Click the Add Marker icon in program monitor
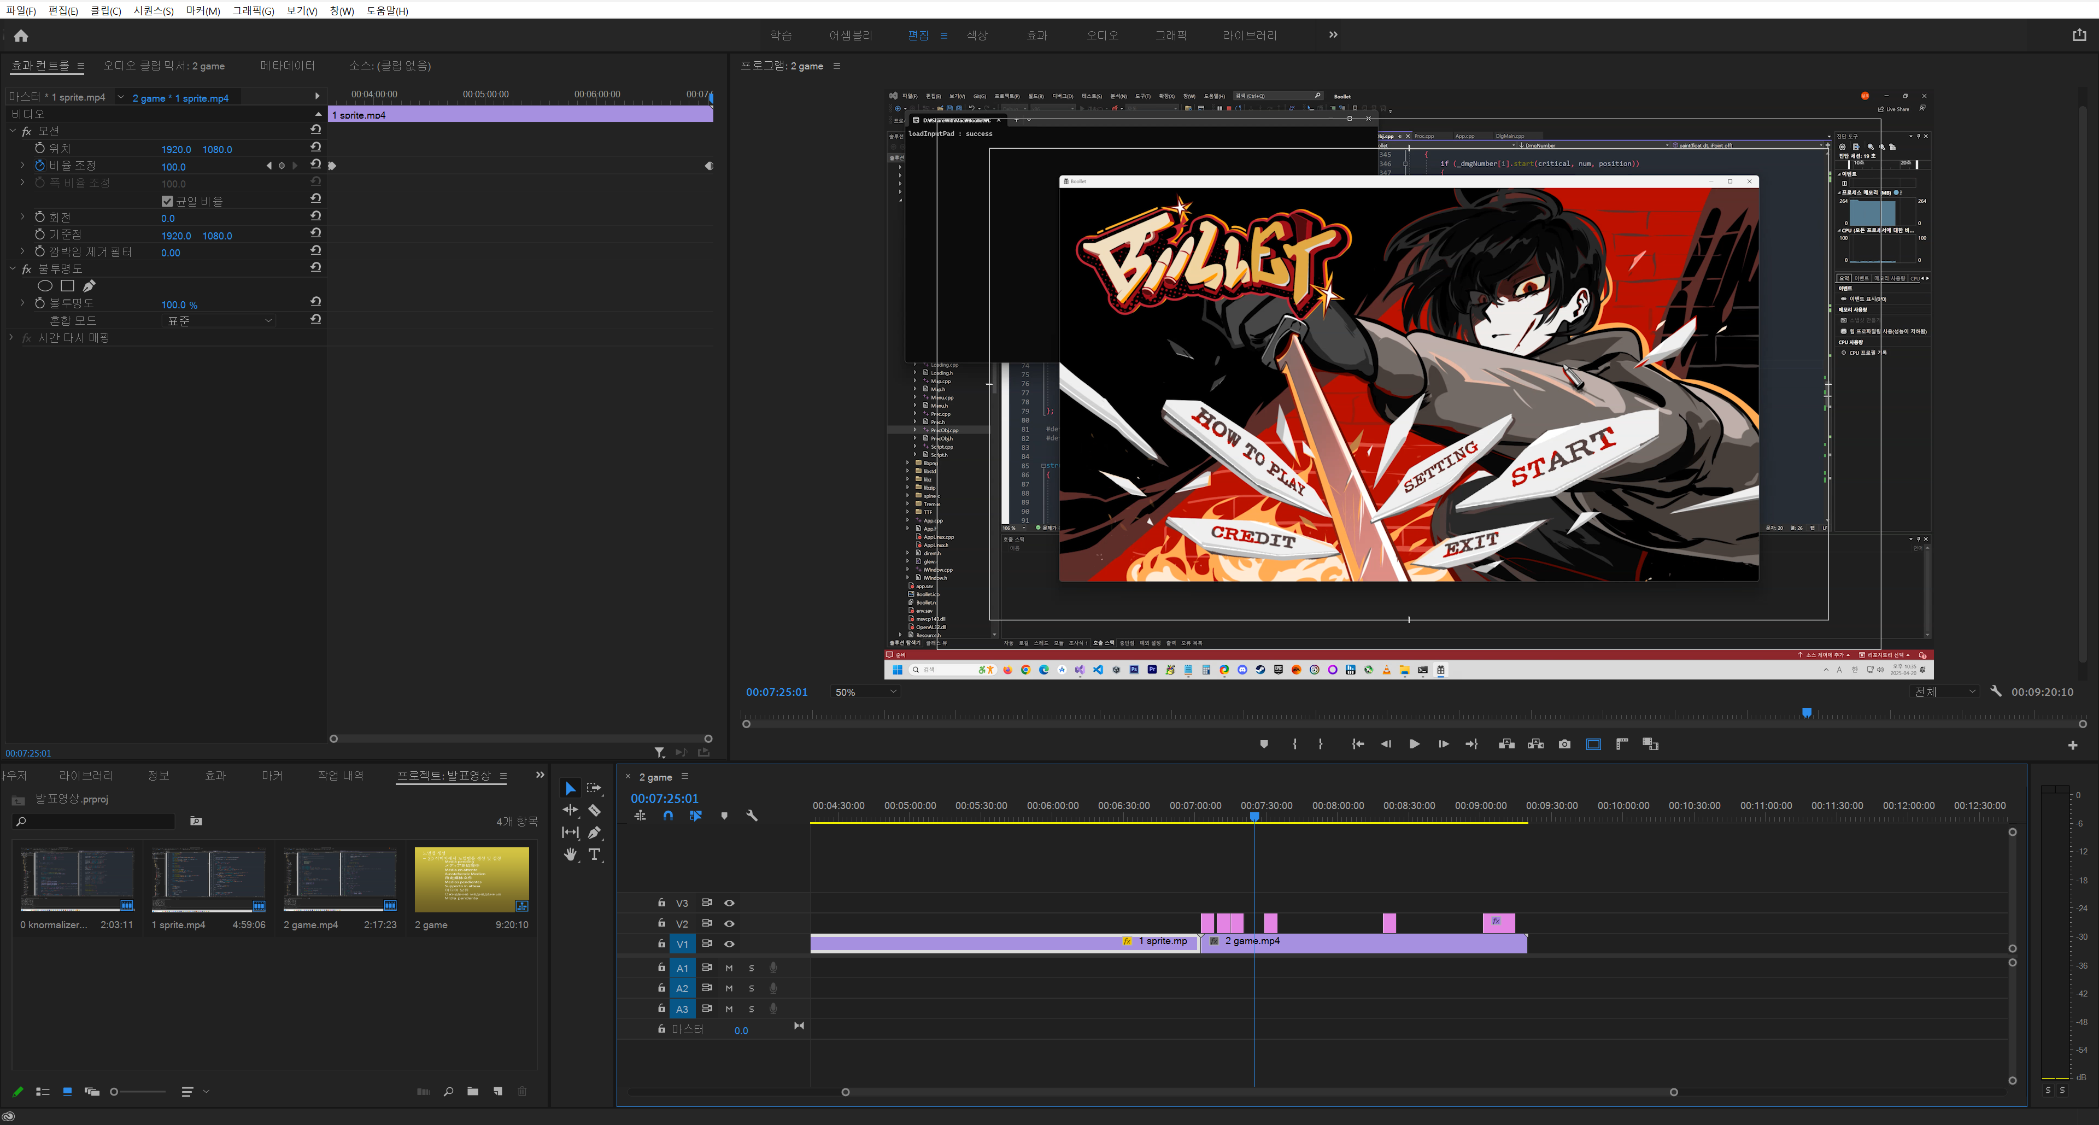Image resolution: width=2099 pixels, height=1125 pixels. tap(1264, 744)
